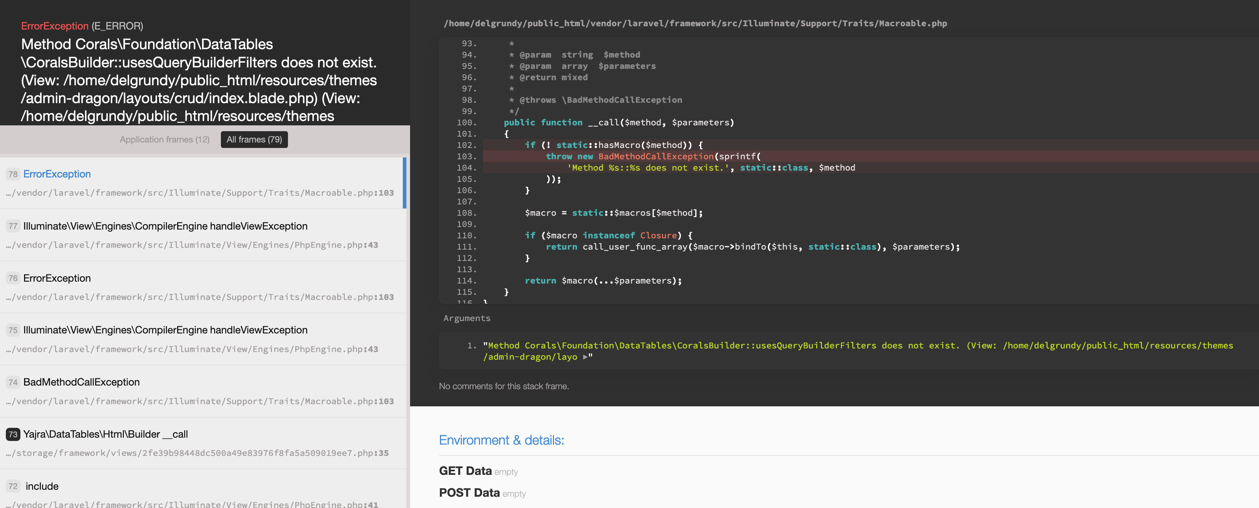Click code line 111 call_user_func_array return

point(753,247)
